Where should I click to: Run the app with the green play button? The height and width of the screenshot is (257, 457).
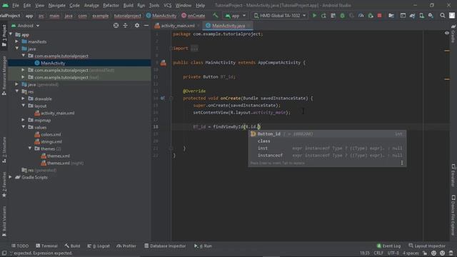(x=314, y=16)
